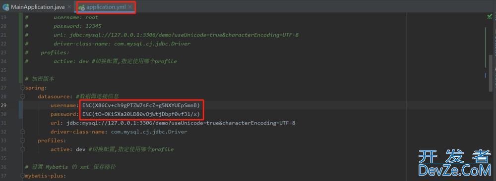This screenshot has height=181, width=496.
Task: Close the application.yml tab
Action: pos(130,7)
